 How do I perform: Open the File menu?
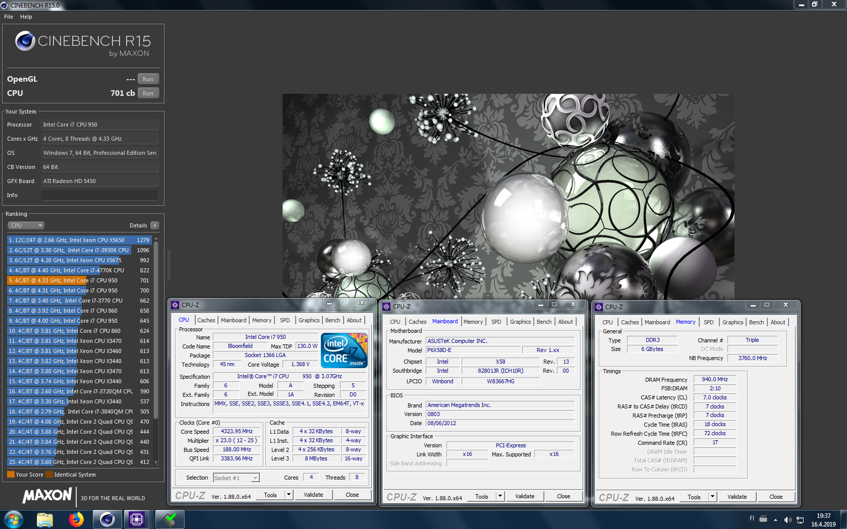pyautogui.click(x=9, y=17)
